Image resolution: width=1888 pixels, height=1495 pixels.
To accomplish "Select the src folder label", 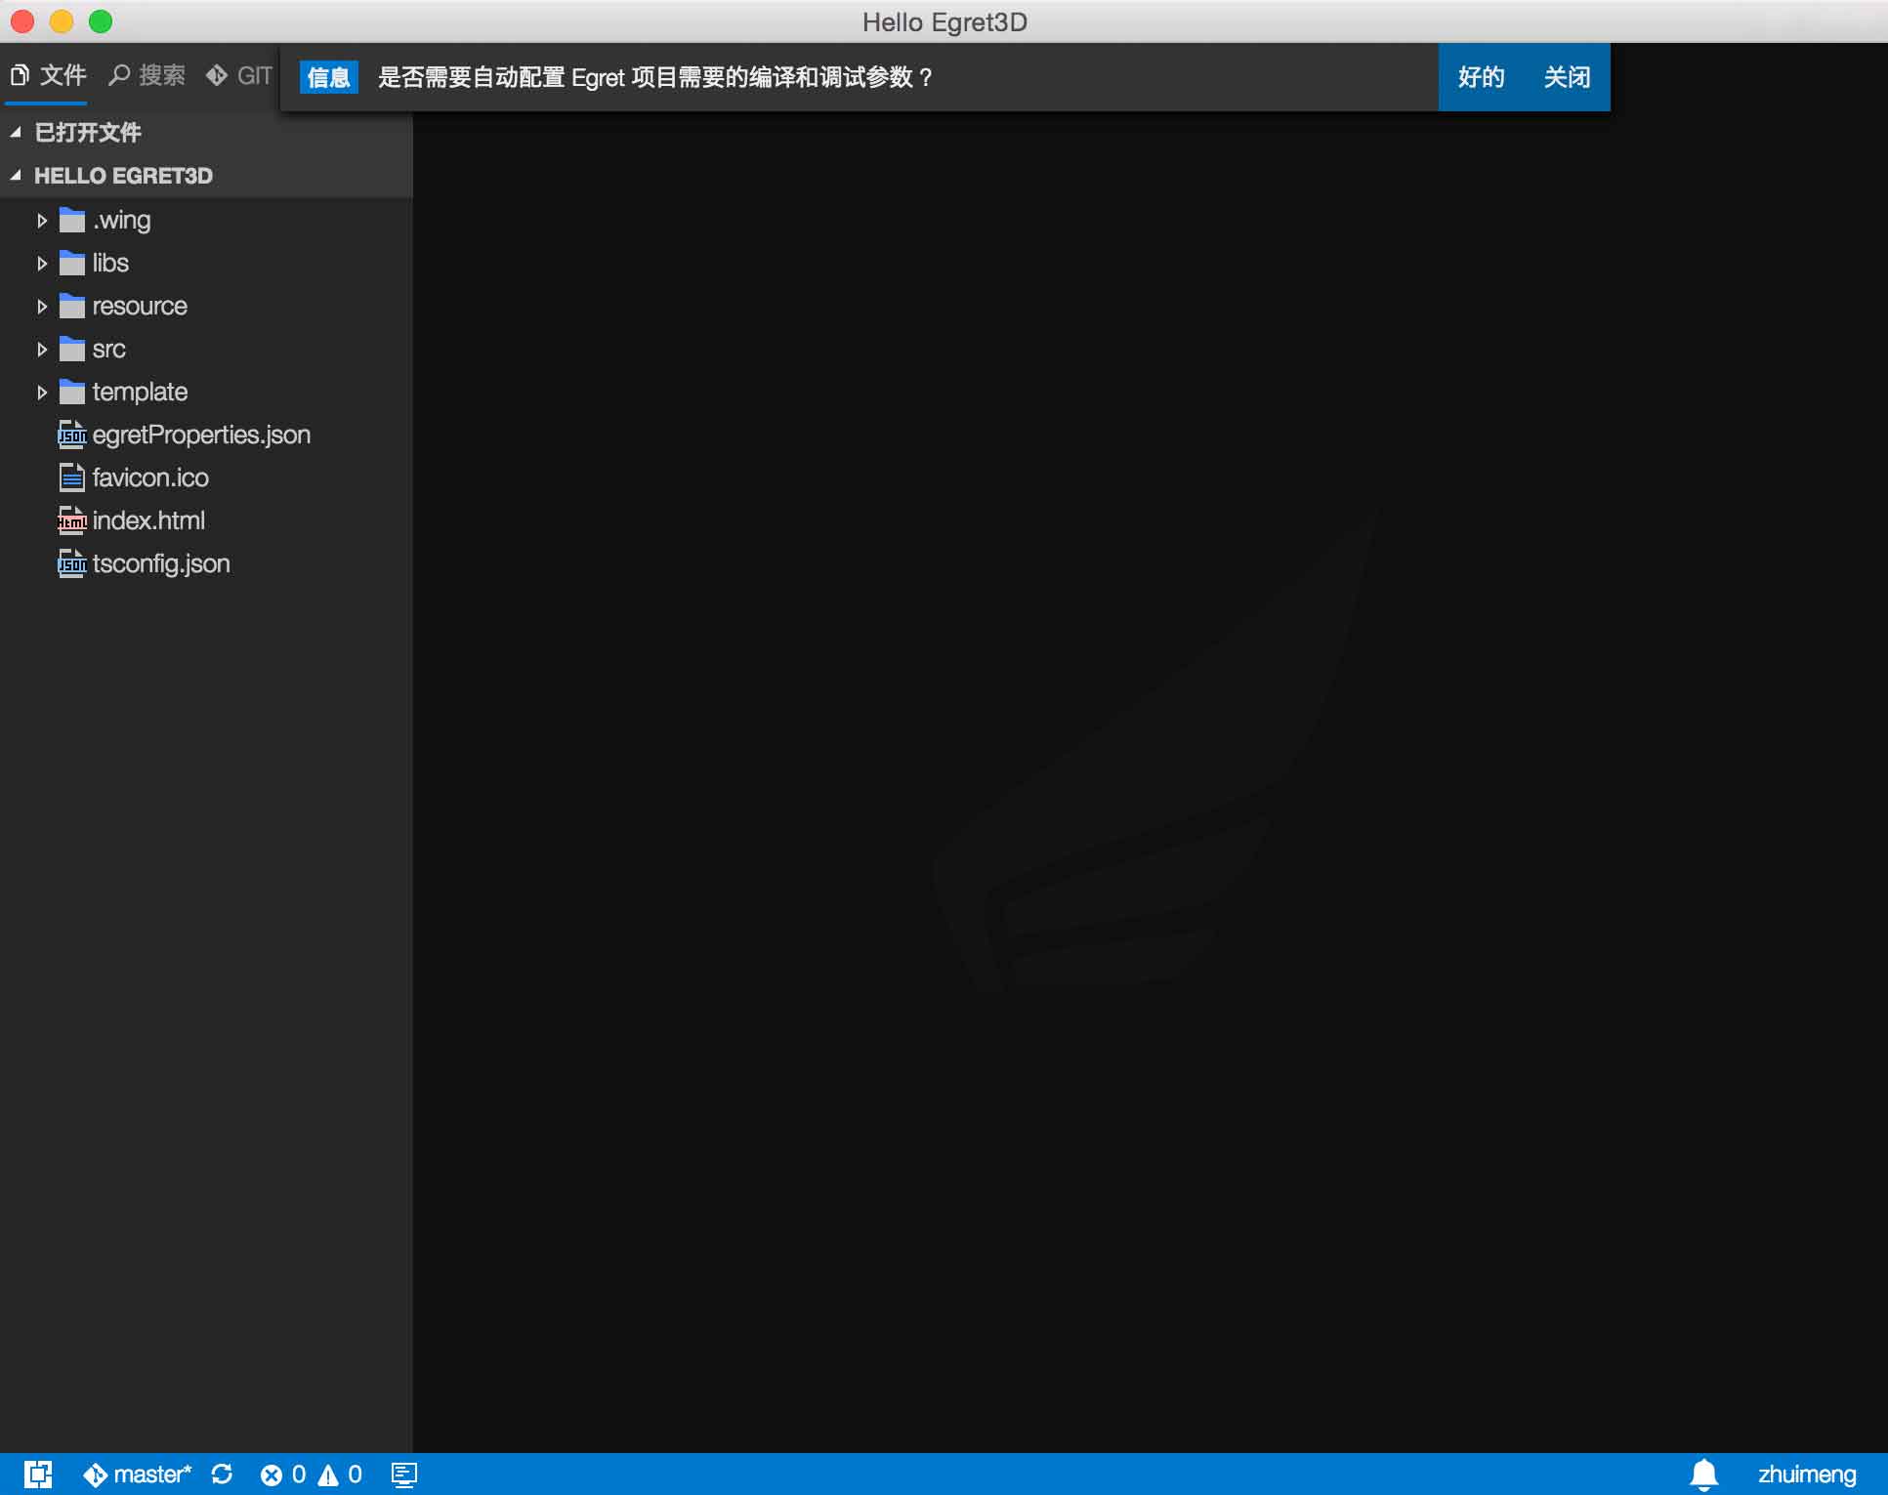I will coord(109,350).
